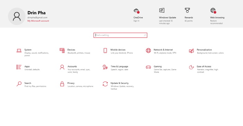The height and width of the screenshot is (126, 243).
Task: Select the Mobile devices label
Action: coord(118,50)
